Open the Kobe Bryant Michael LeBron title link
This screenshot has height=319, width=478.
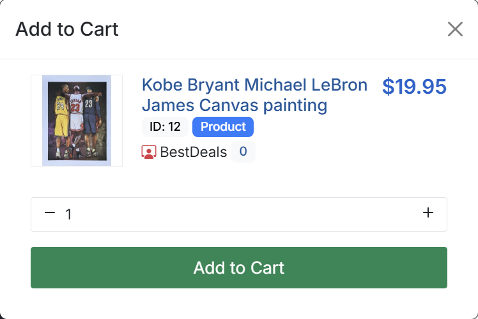click(x=254, y=85)
